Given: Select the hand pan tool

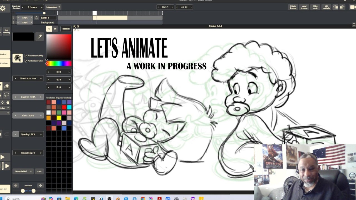Looking at the screenshot, I should click(8, 102).
